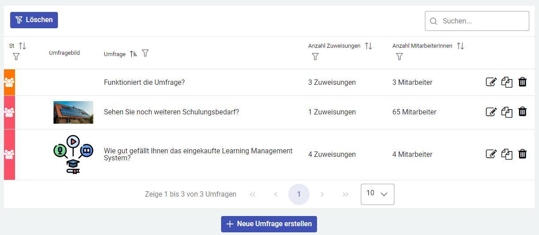Screen dimensions: 539x235
Task: Open filter for Anzahl Zuweisungen column
Action: [315, 57]
